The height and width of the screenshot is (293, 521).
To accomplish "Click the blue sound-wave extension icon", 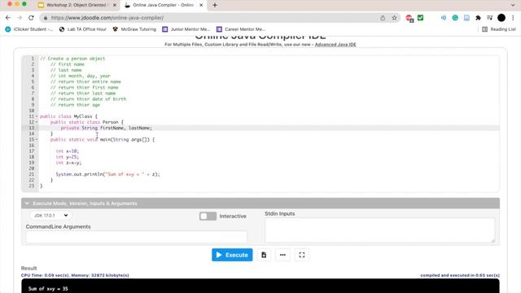I will [443, 18].
